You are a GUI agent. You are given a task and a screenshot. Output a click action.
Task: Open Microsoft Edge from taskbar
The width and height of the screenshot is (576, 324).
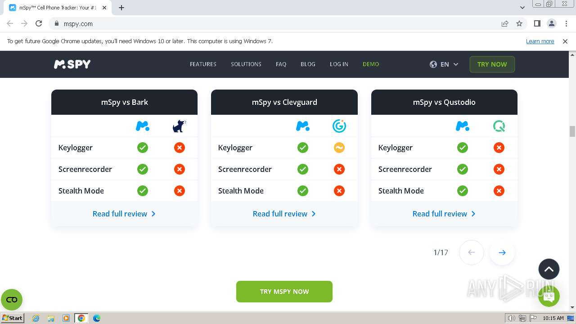pos(96,318)
